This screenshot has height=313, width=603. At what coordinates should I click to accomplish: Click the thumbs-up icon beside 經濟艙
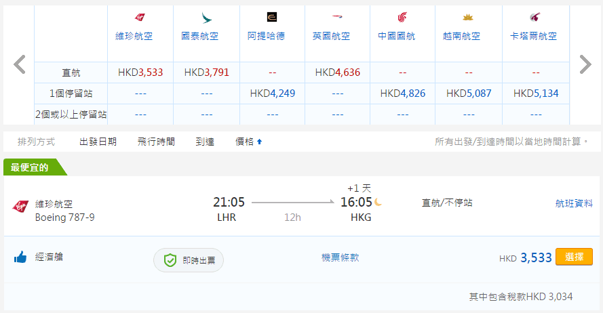click(20, 257)
